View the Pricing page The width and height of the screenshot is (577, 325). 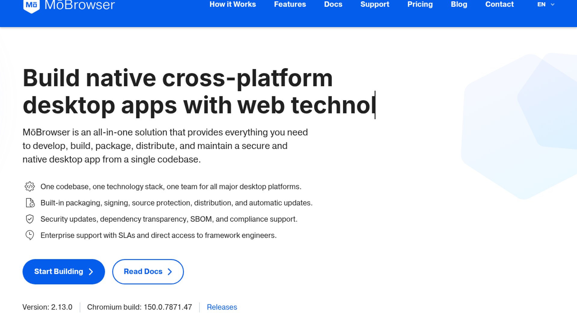point(420,4)
